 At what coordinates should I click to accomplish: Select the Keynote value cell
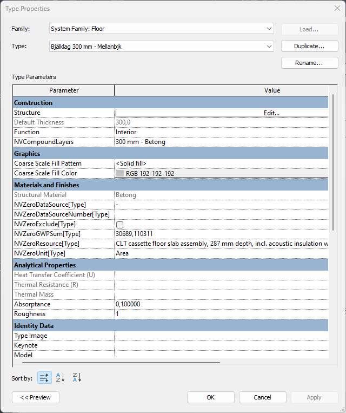tap(222, 345)
